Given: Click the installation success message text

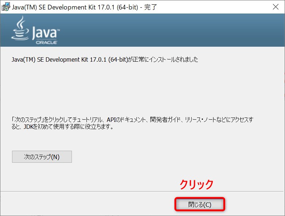Looking at the screenshot, I should (105, 59).
